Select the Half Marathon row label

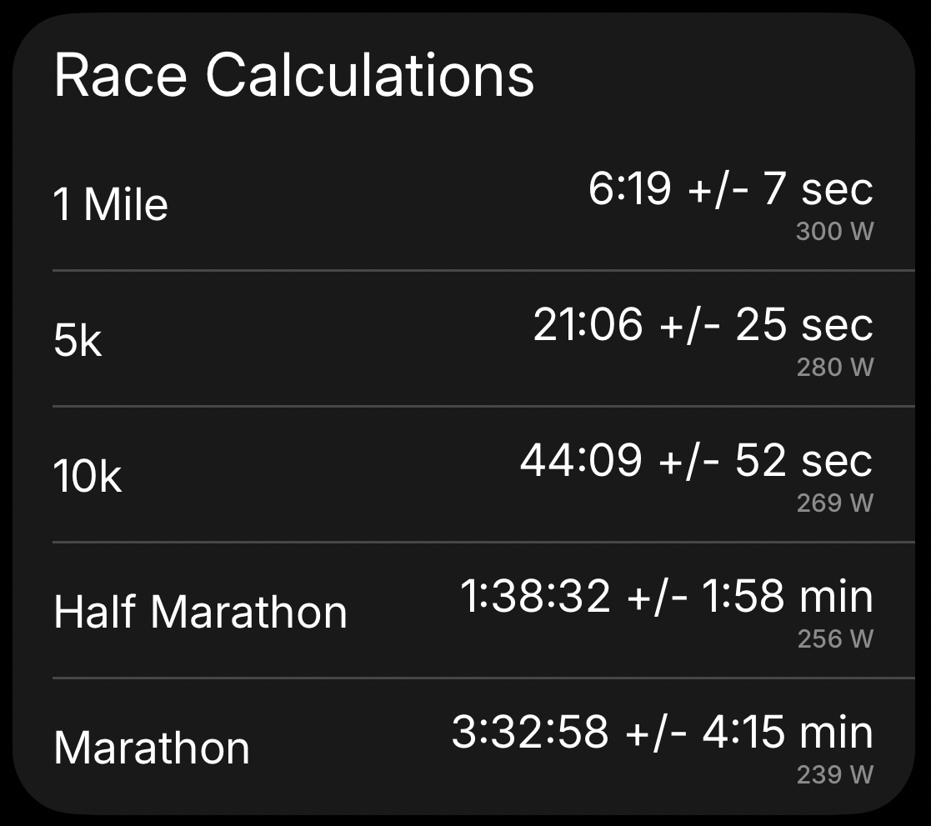200,613
